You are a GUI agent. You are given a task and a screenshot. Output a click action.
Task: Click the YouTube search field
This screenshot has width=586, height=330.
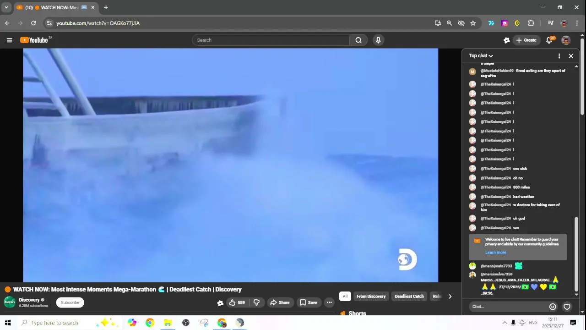pos(271,40)
